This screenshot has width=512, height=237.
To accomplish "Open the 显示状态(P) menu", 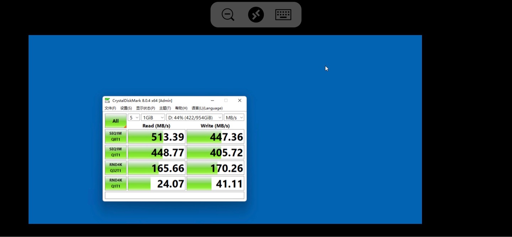I will (145, 108).
